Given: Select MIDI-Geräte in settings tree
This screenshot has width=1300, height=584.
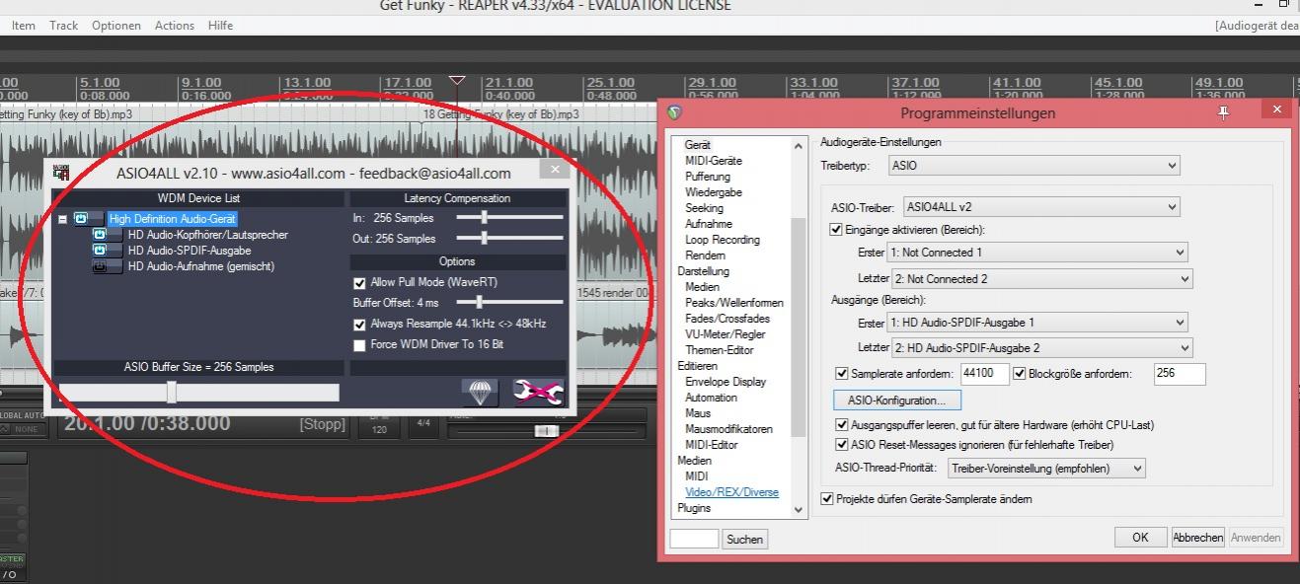Looking at the screenshot, I should click(714, 161).
